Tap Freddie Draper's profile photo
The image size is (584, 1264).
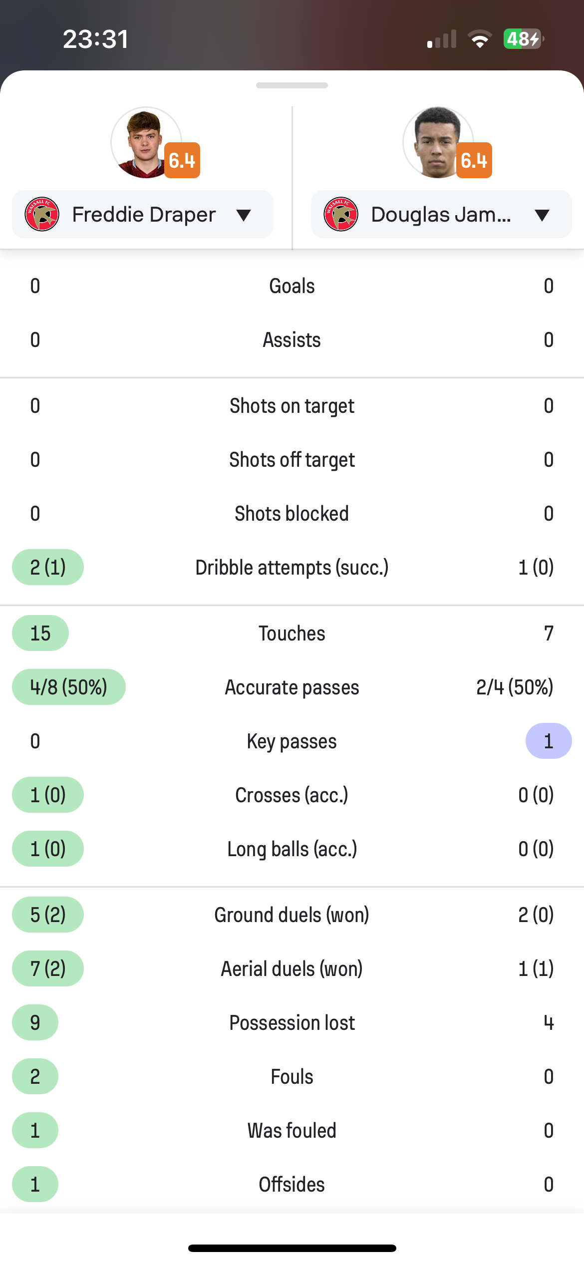(146, 142)
